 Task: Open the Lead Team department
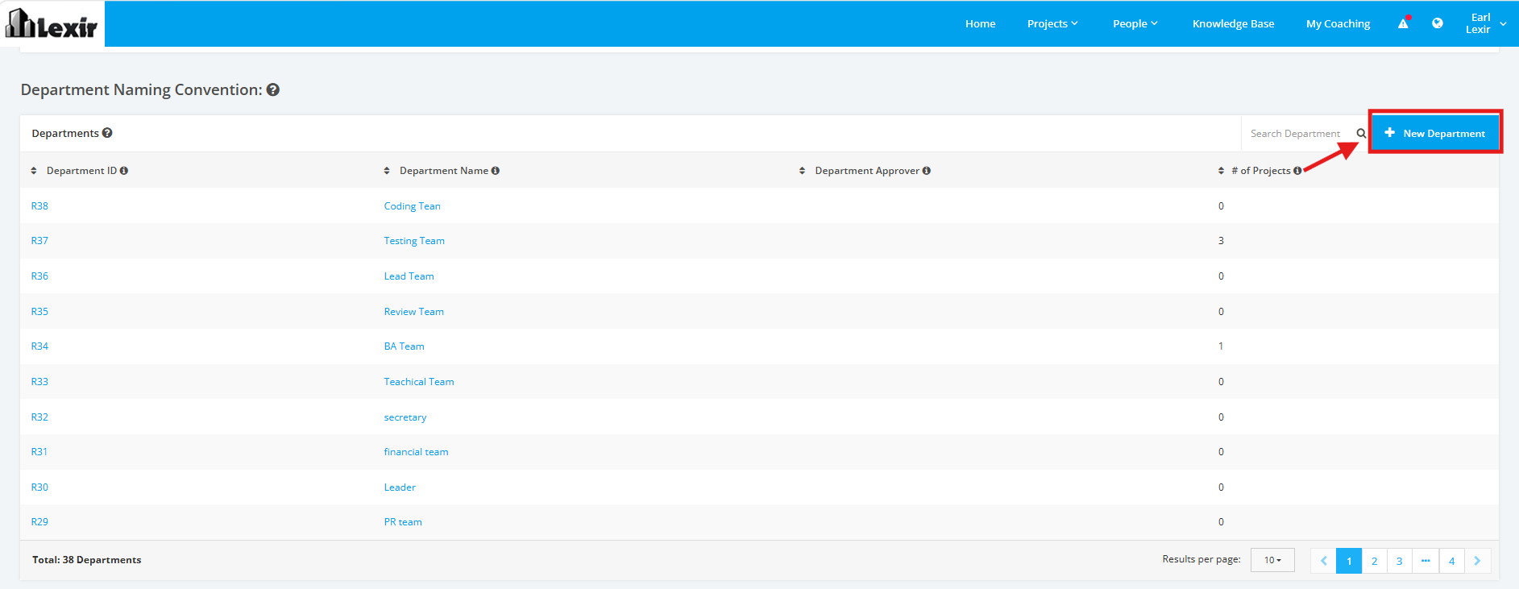pyautogui.click(x=409, y=276)
